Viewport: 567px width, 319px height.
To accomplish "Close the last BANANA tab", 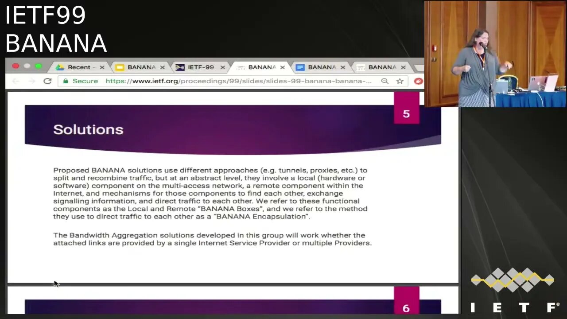I will tap(403, 67).
